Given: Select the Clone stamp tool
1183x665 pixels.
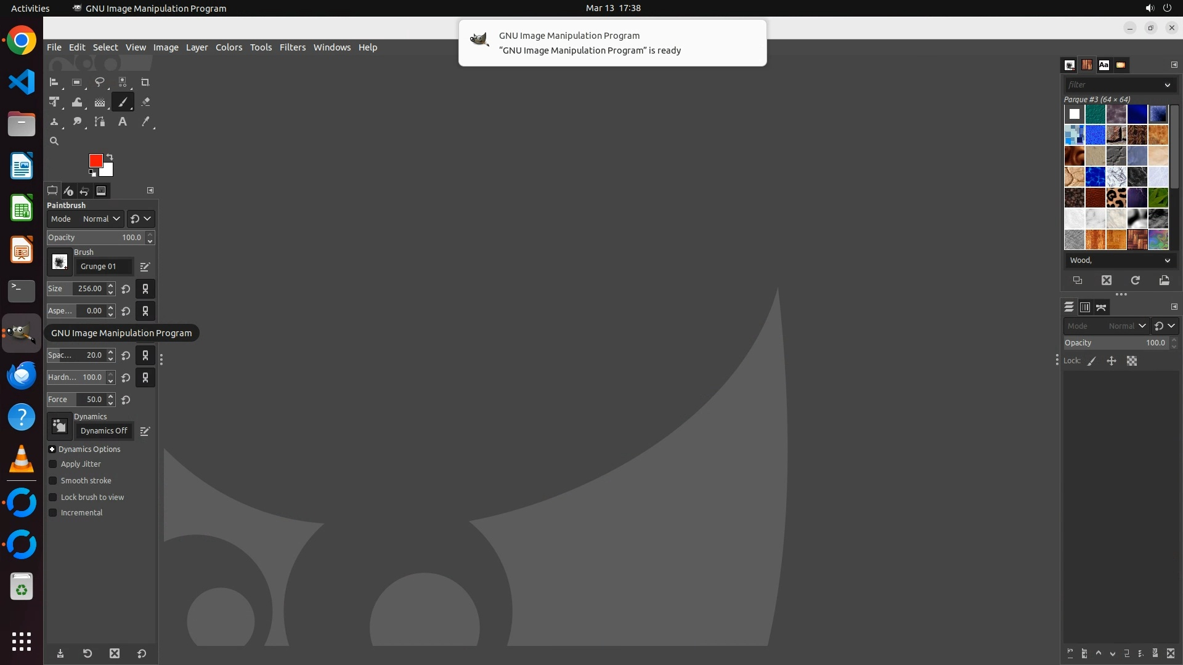Looking at the screenshot, I should (x=54, y=122).
